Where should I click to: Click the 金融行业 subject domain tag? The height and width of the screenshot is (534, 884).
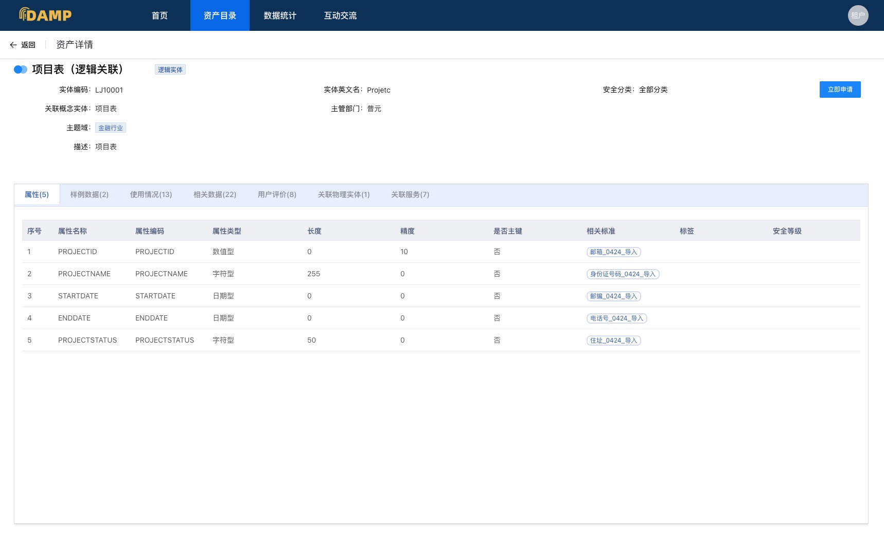tap(111, 128)
